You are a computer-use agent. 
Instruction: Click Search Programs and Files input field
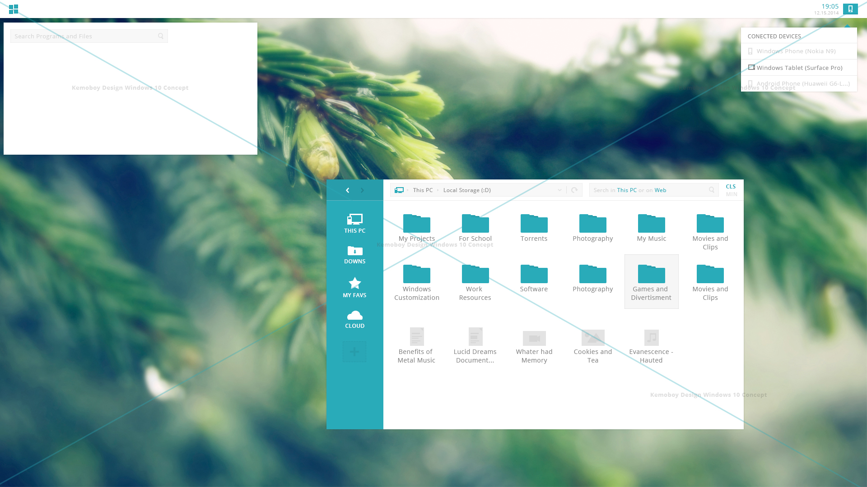88,36
